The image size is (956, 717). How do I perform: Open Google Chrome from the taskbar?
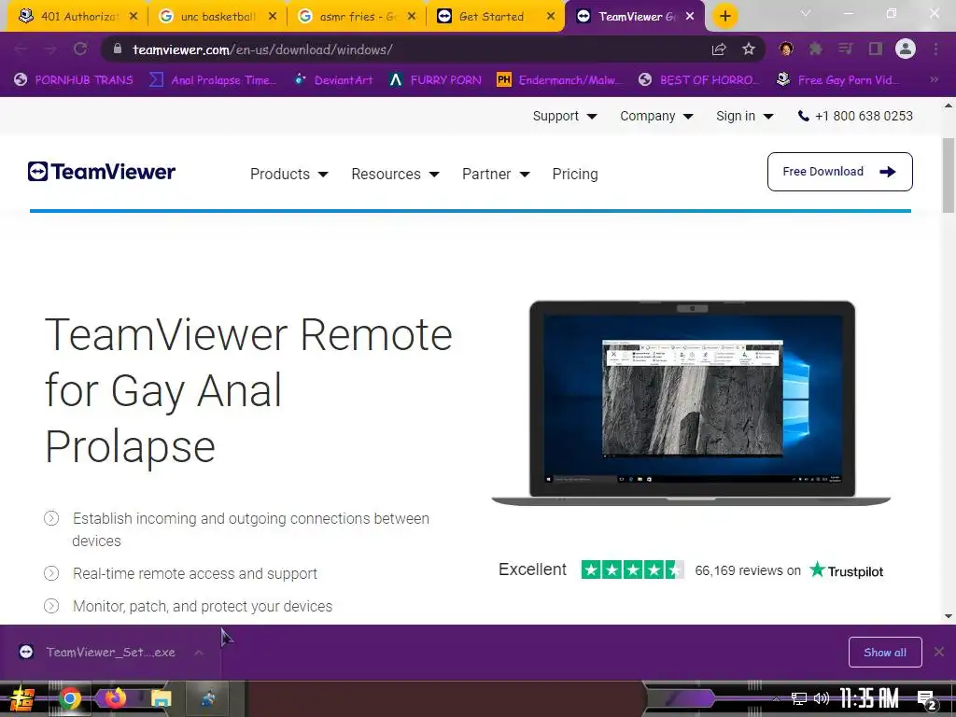point(69,698)
